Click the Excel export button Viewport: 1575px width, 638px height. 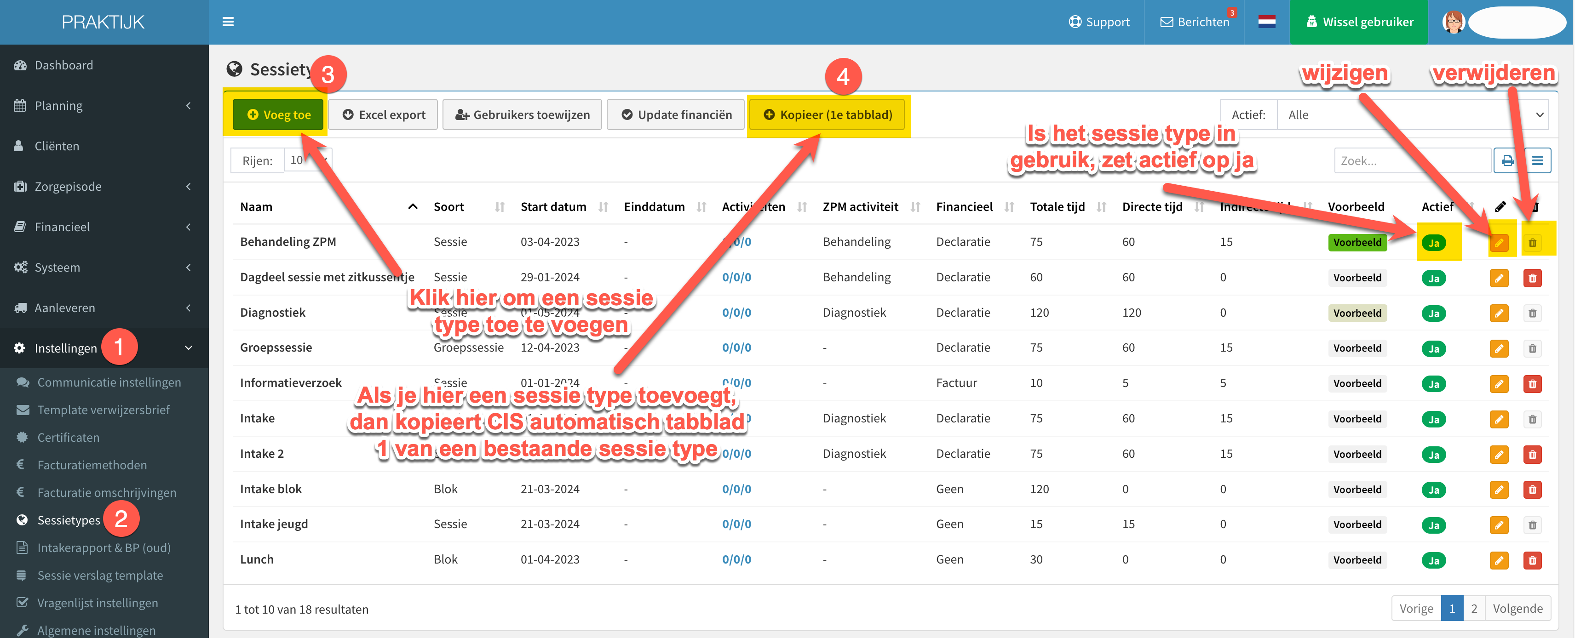[383, 114]
